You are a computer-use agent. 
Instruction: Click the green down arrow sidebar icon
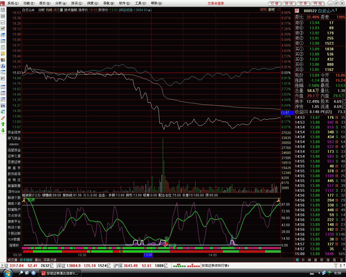pyautogui.click(x=3, y=130)
